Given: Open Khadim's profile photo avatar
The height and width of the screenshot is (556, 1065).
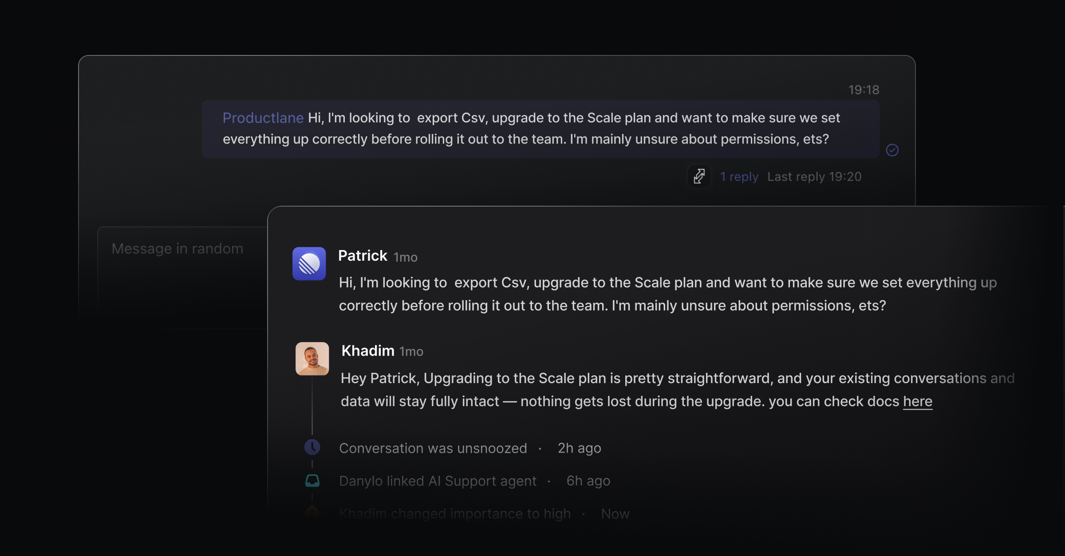Looking at the screenshot, I should (312, 359).
